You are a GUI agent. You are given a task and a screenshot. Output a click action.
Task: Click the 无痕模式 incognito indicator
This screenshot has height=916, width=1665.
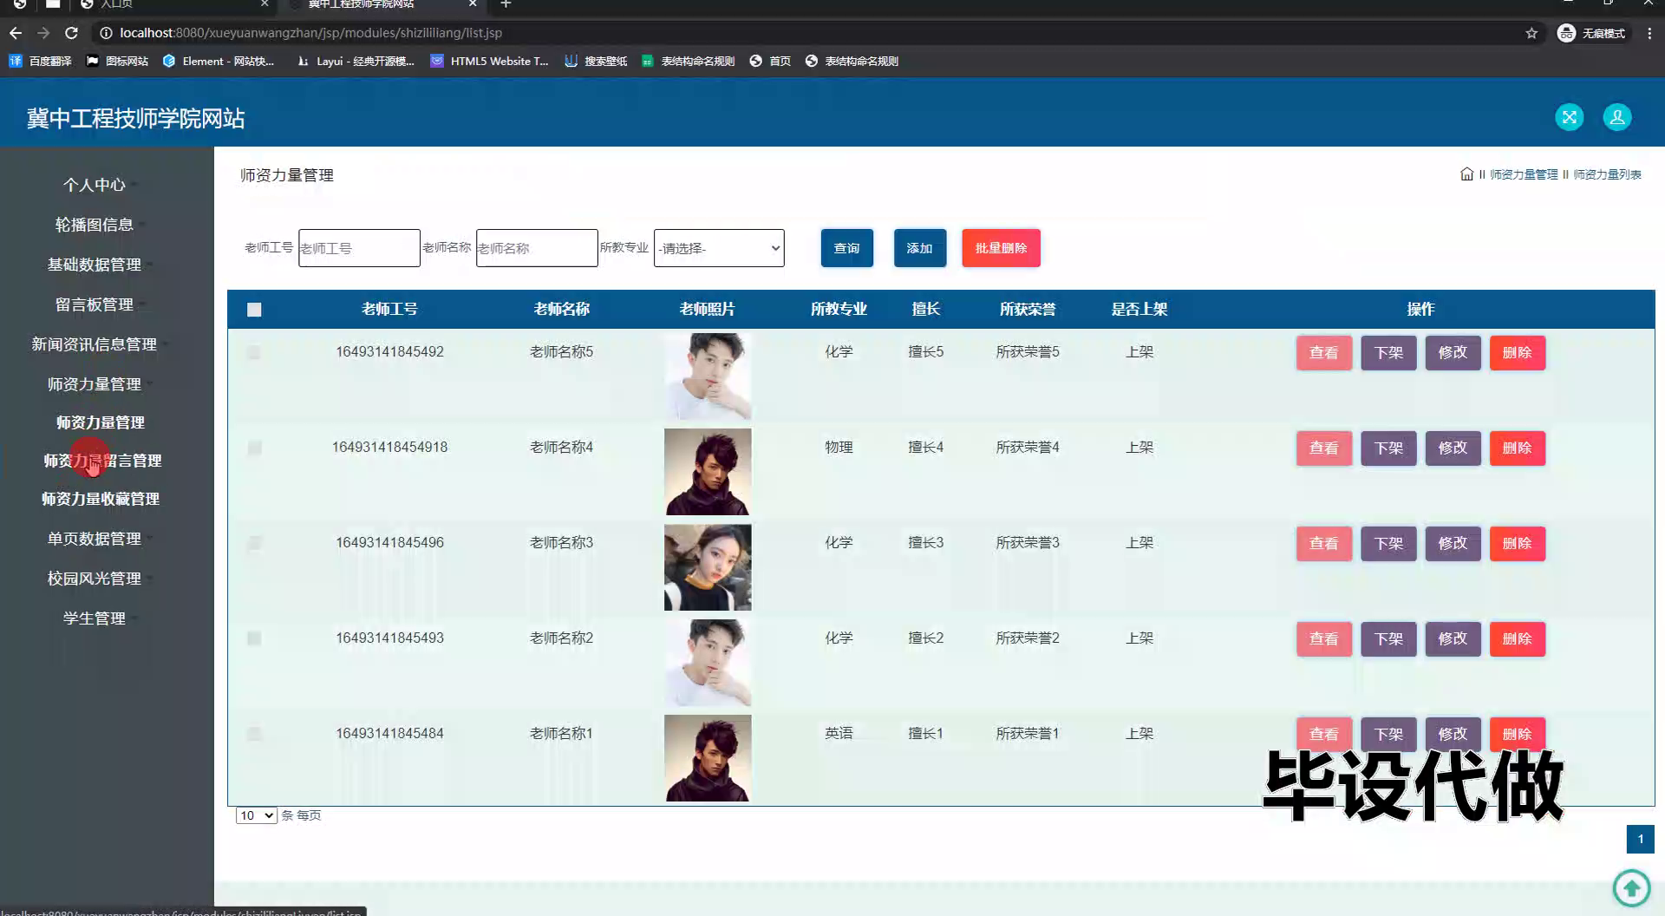[x=1592, y=33]
